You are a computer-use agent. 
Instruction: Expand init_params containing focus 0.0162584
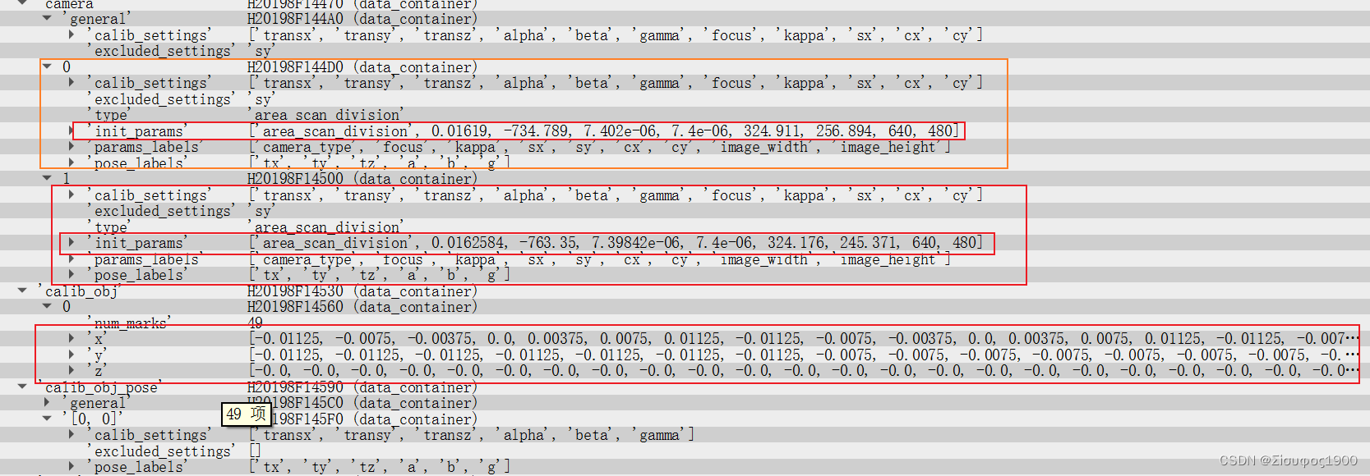(71, 242)
